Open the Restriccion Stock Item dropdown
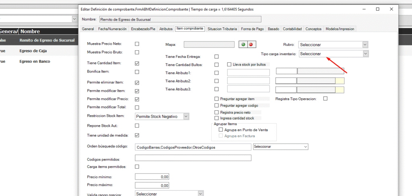The width and height of the screenshot is (412, 196). [x=186, y=116]
